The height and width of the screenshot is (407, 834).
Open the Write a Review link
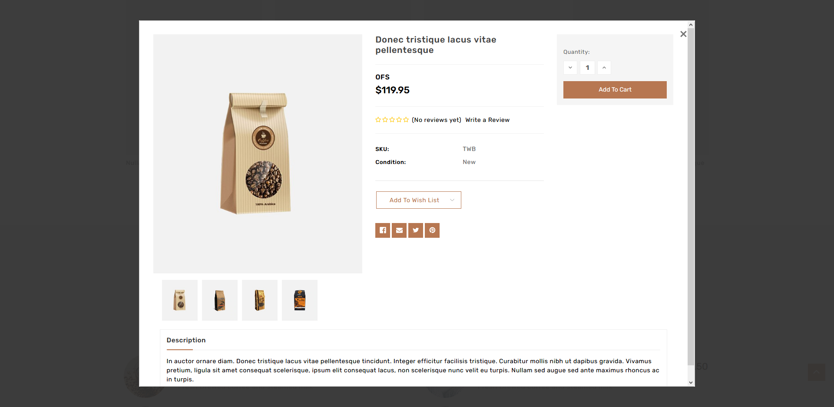(487, 120)
